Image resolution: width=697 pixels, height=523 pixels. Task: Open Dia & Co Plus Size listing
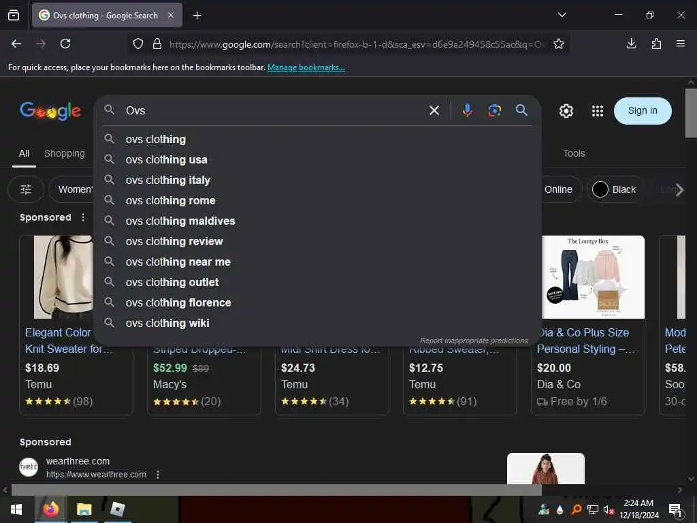click(x=586, y=340)
